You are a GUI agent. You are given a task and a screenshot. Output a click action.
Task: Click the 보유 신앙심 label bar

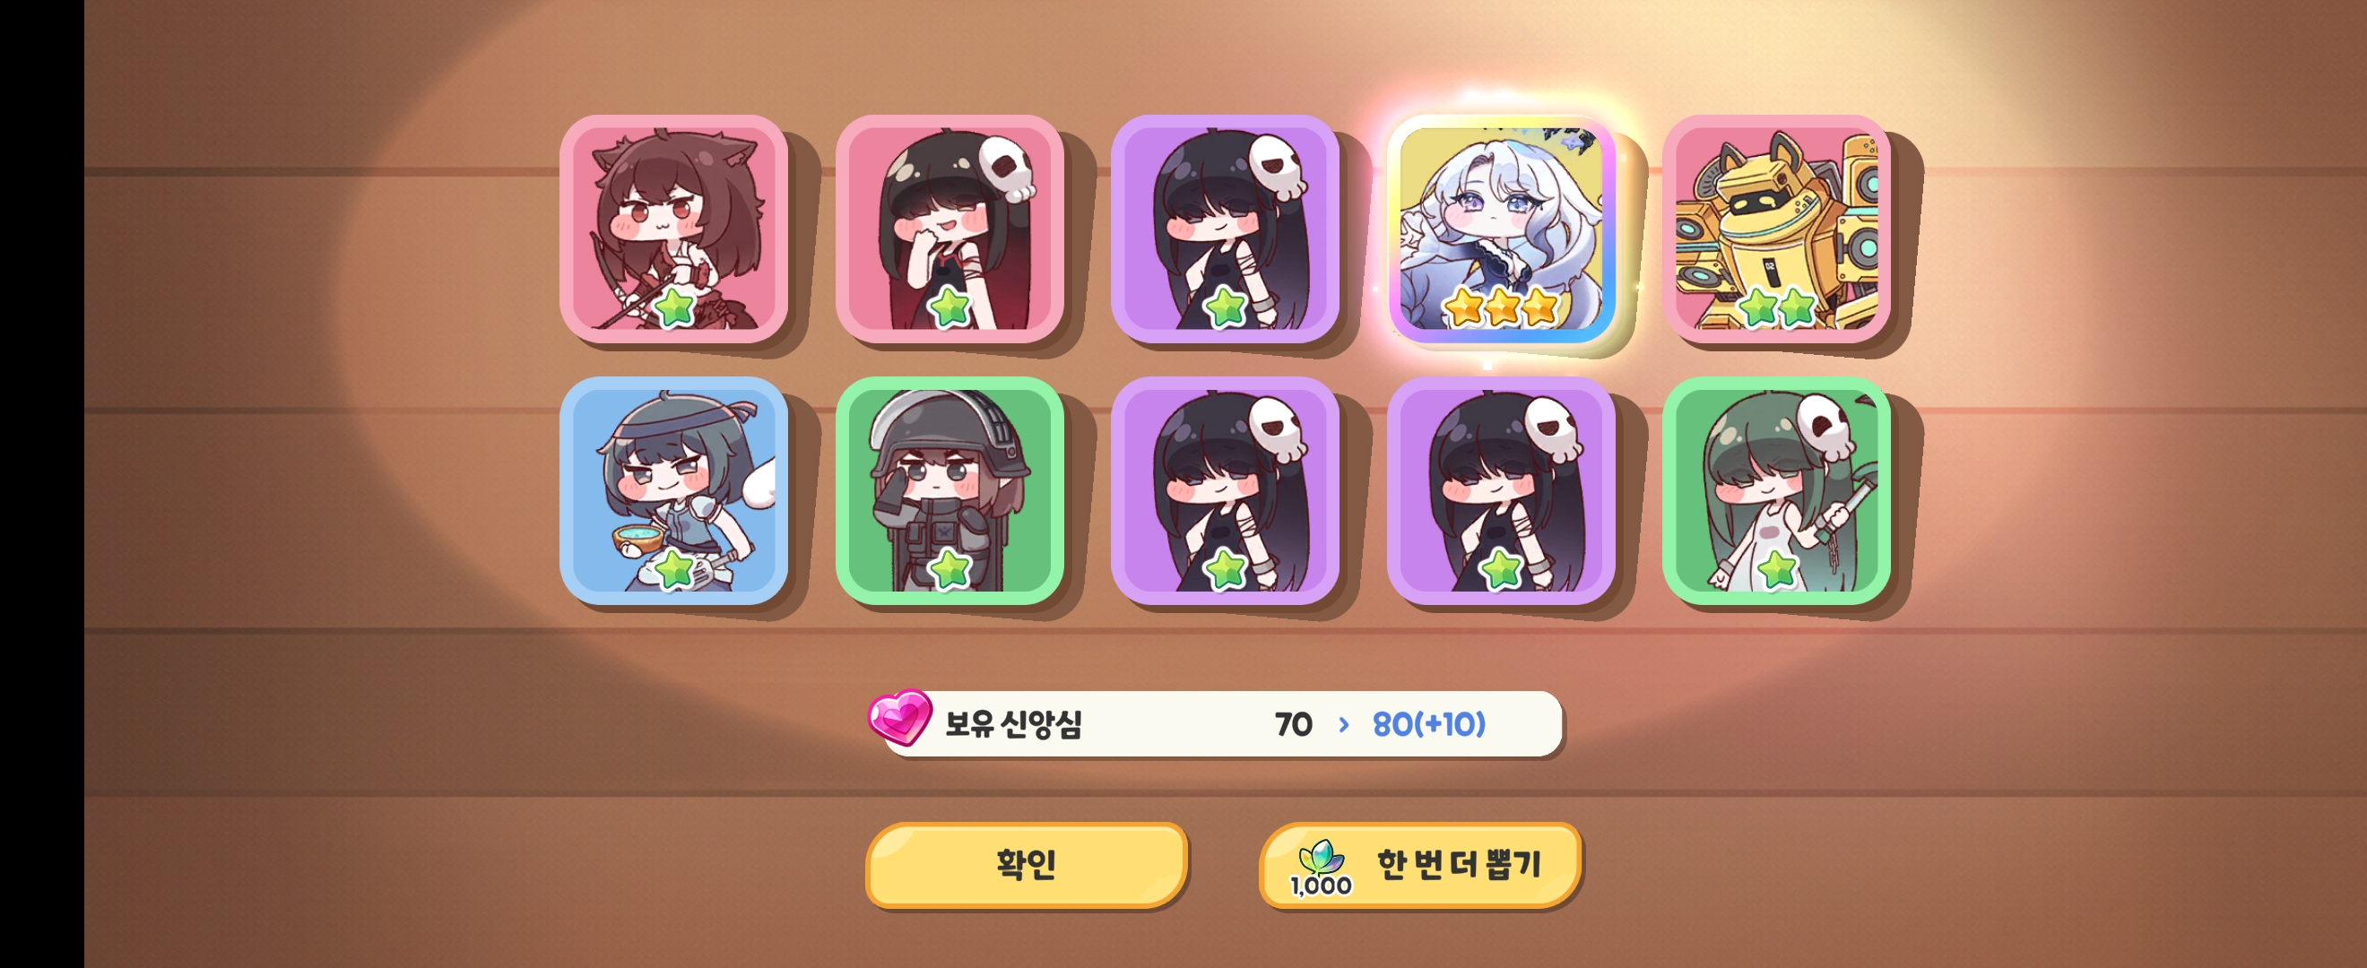click(x=1222, y=723)
